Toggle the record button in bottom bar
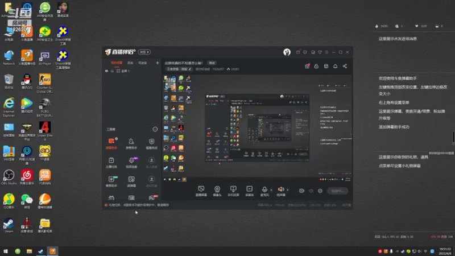The width and height of the screenshot is (455, 256). (301, 191)
